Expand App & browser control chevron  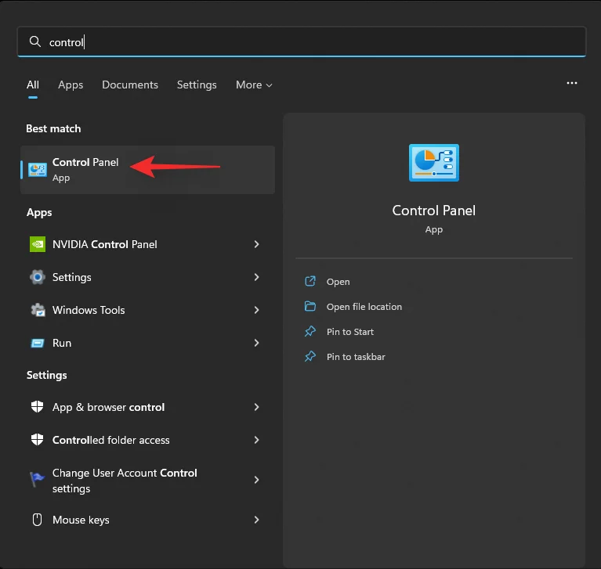[256, 407]
